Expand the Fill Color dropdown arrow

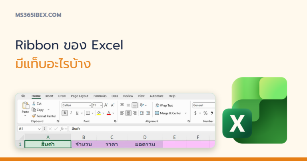point(104,113)
